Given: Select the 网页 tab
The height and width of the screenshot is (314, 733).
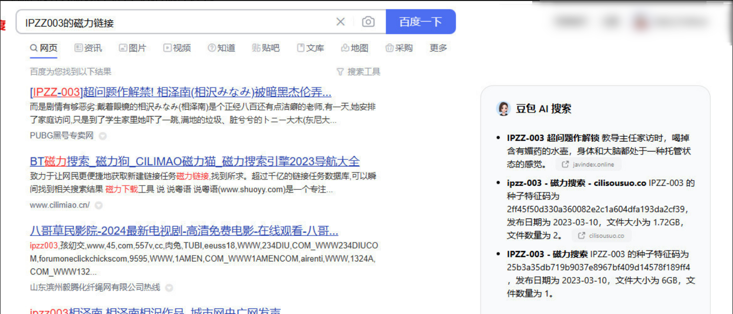Looking at the screenshot, I should coord(44,48).
